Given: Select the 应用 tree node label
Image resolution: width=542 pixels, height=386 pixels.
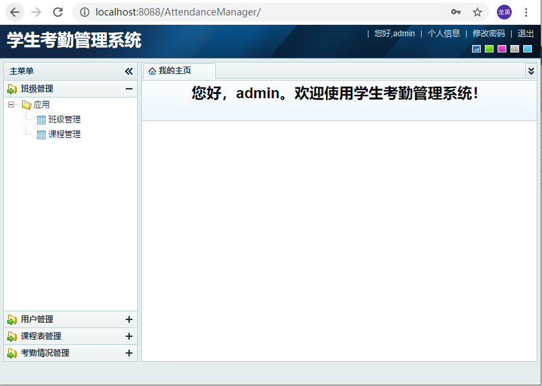Looking at the screenshot, I should [42, 105].
